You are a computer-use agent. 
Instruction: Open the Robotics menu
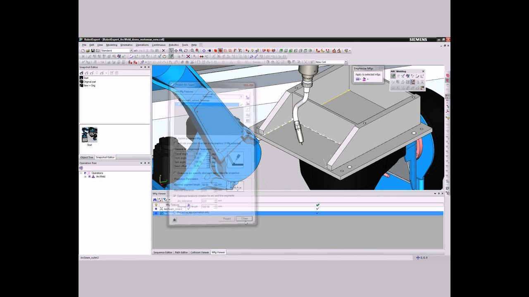[x=174, y=45]
